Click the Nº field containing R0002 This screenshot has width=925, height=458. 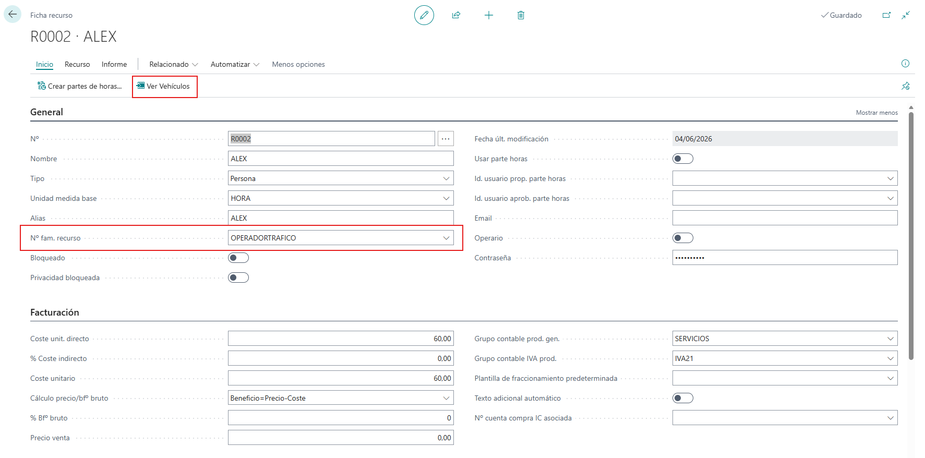331,139
